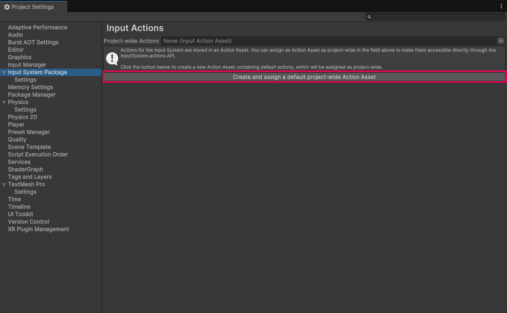Click the object picker circle for Project-wide Actions
The width and height of the screenshot is (507, 313).
[500, 41]
